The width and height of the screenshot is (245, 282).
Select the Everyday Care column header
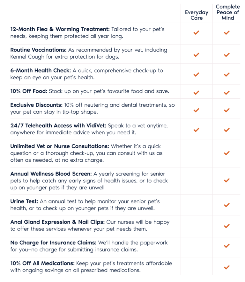pos(197,15)
